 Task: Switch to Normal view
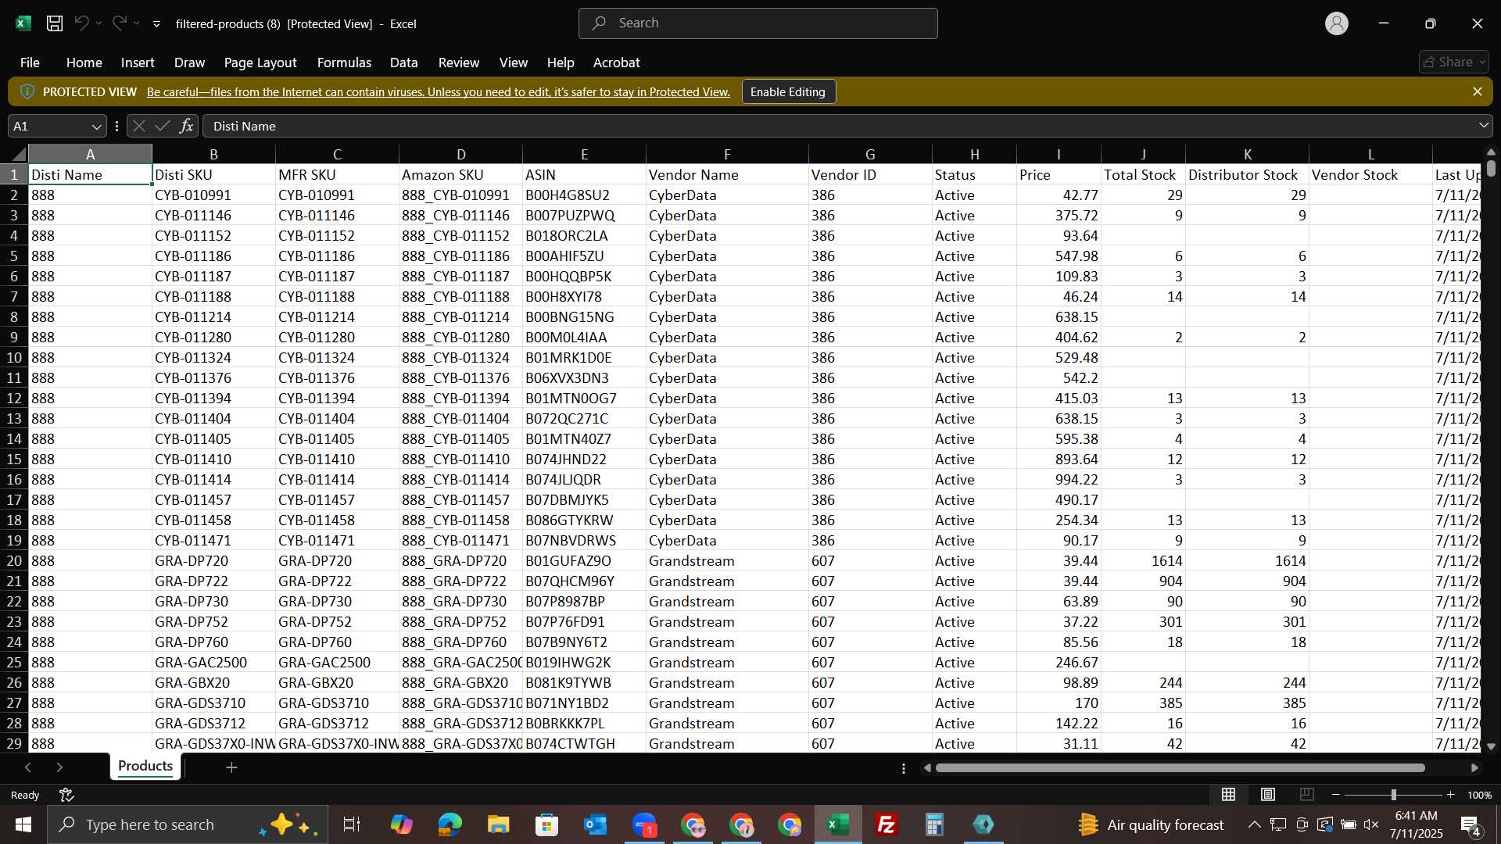pyautogui.click(x=1229, y=795)
